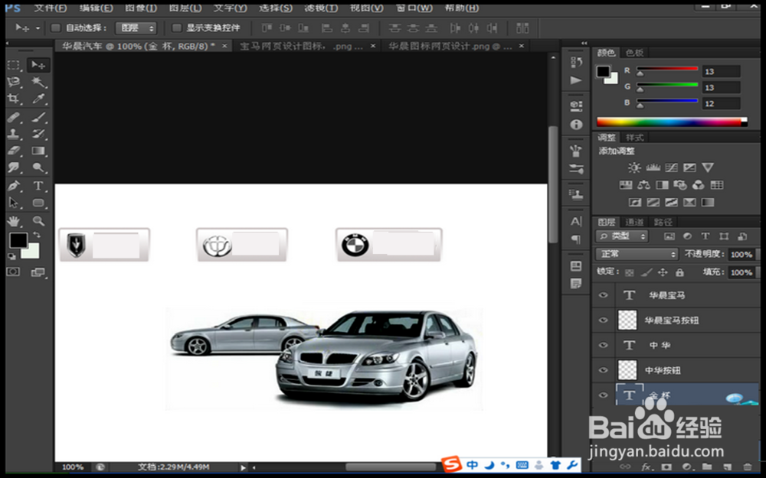Select the Hand tool
The height and width of the screenshot is (478, 766).
(14, 221)
